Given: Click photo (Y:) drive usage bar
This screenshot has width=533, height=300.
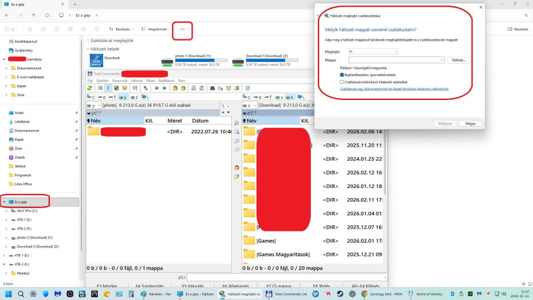Looking at the screenshot, I should point(202,60).
